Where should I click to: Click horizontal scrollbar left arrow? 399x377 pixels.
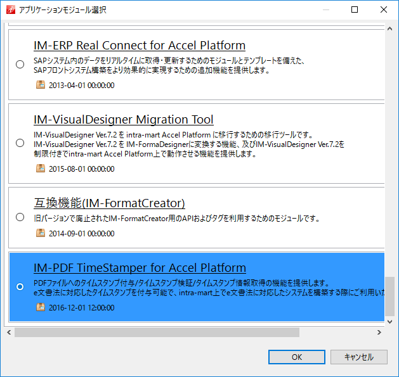click(x=9, y=332)
